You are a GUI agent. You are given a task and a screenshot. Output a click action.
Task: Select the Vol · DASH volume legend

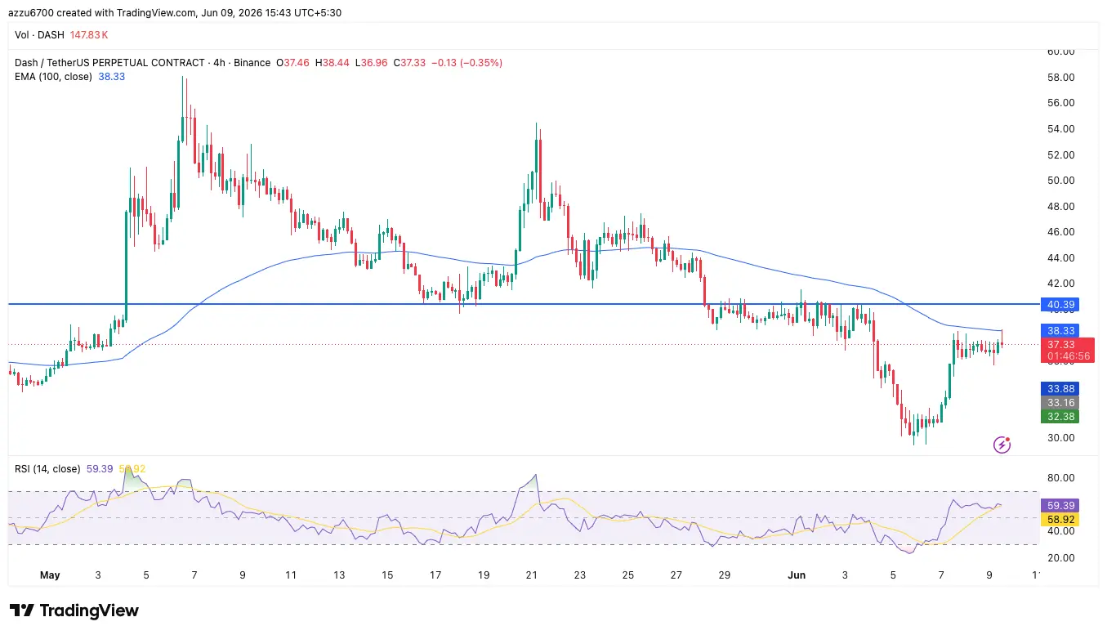point(41,35)
